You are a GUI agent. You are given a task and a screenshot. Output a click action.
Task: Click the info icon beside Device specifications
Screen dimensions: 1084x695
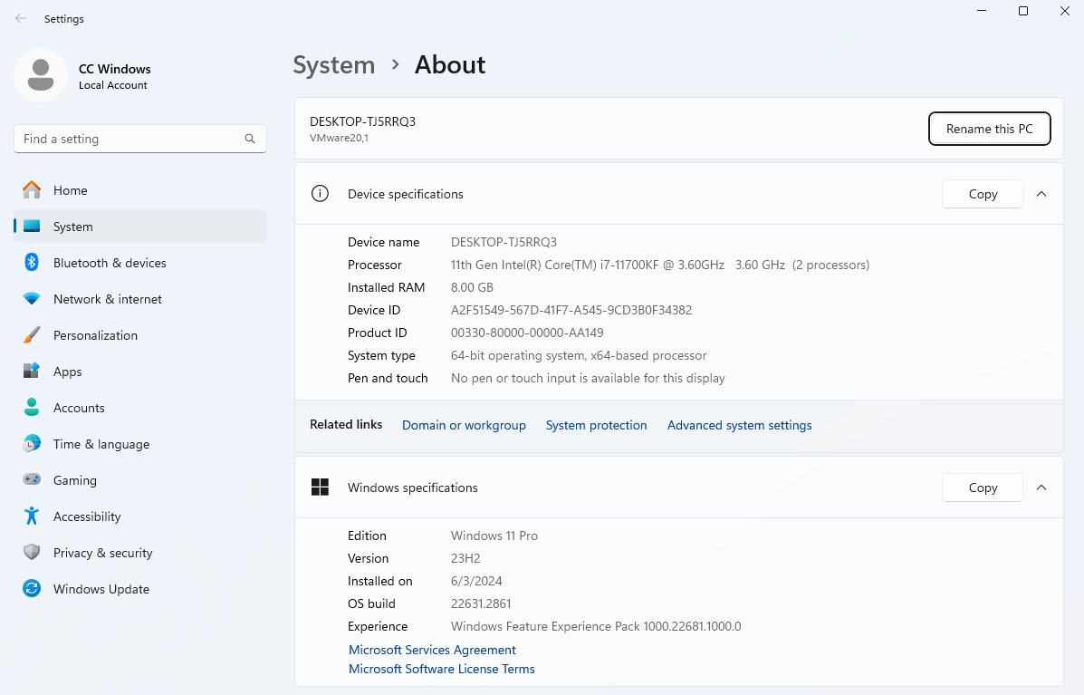tap(320, 194)
